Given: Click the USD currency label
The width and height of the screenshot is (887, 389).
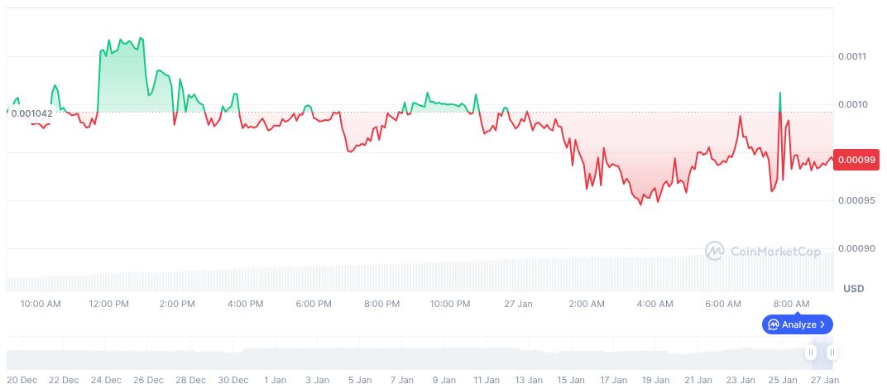Looking at the screenshot, I should click(853, 289).
